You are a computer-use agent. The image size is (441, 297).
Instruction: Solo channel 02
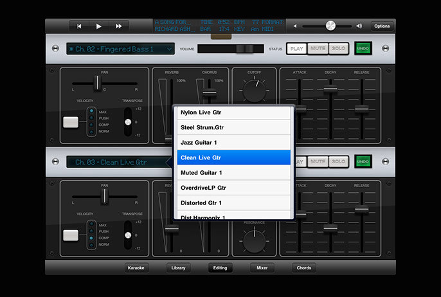[x=338, y=48]
